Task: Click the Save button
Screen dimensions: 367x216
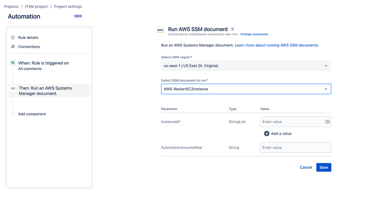Action: tap(323, 167)
